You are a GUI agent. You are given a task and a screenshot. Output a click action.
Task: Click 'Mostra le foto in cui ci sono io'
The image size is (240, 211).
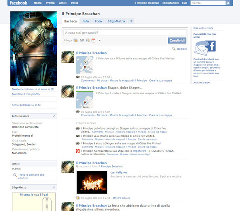pyautogui.click(x=33, y=89)
